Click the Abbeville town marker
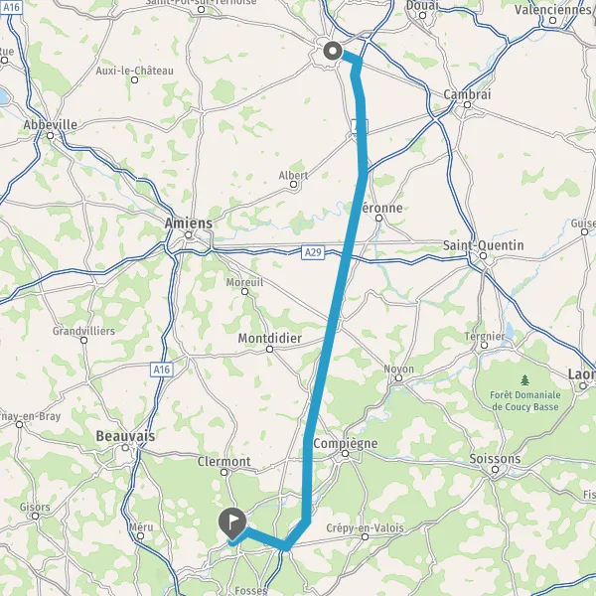Viewport: 596px width, 596px height. tap(51, 136)
